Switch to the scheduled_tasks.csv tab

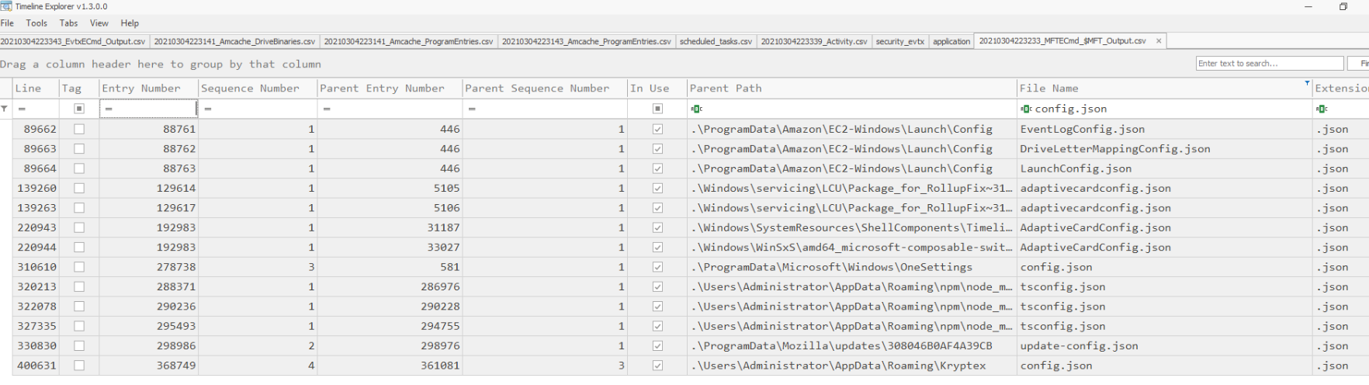click(716, 41)
